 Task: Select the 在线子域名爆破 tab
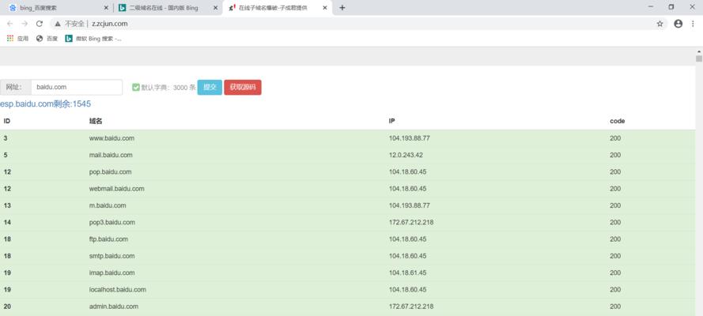coord(278,8)
